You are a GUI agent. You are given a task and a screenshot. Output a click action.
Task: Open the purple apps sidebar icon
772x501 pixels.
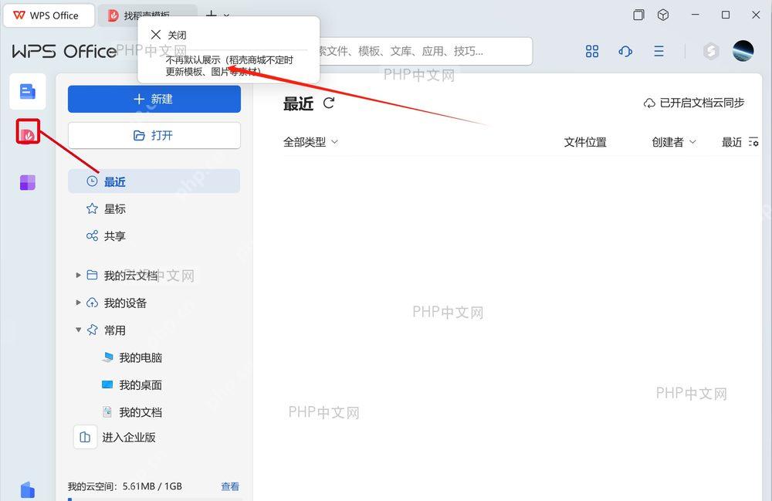28,183
